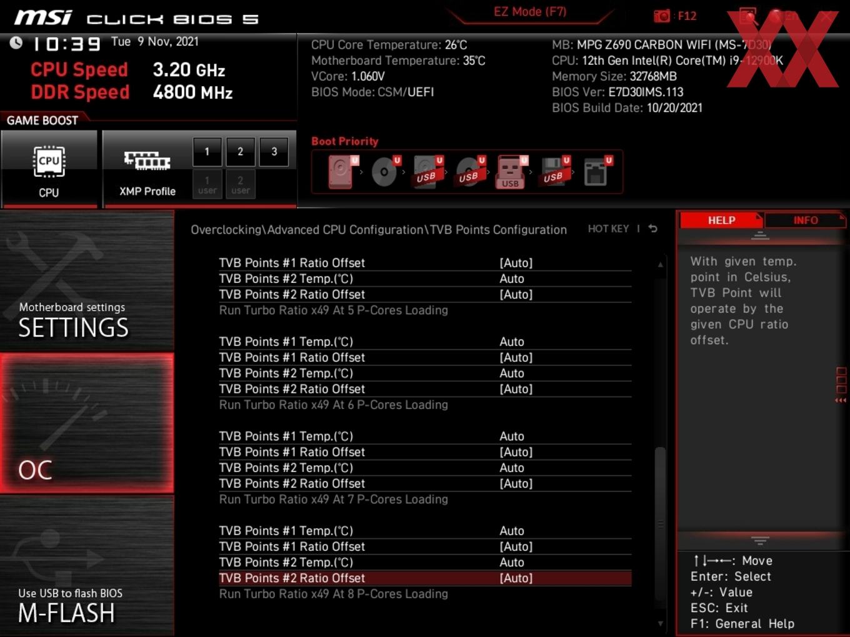Screen dimensions: 850x637
Task: Select TVB Points #1 Ratio Offset under '6 P-Cores' label
Action: click(x=425, y=452)
